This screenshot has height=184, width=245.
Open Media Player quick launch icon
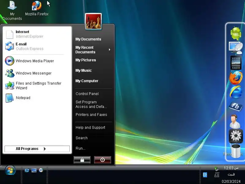coord(41,170)
